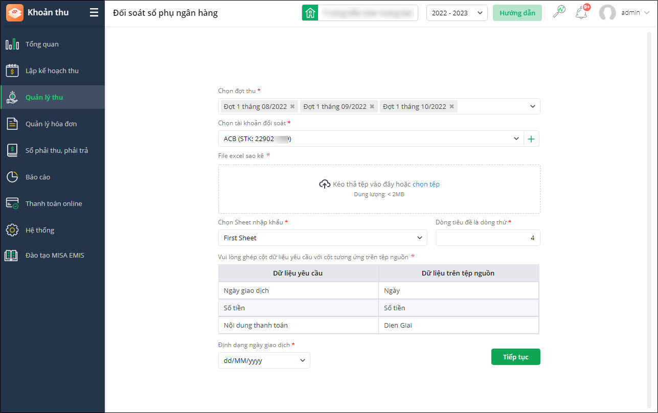Click the analytics magnifier icon in header
Screen dimensions: 658x413
click(559, 12)
